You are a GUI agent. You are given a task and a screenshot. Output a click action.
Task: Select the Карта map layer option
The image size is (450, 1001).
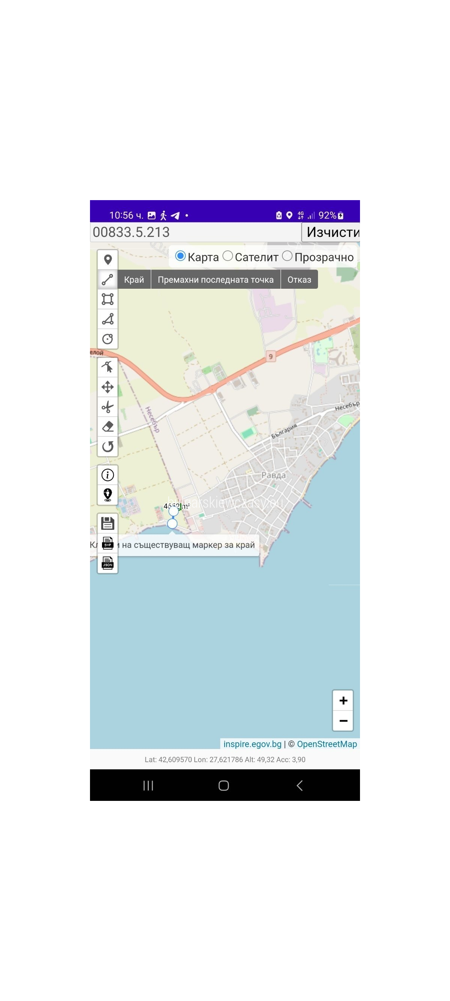pos(180,256)
